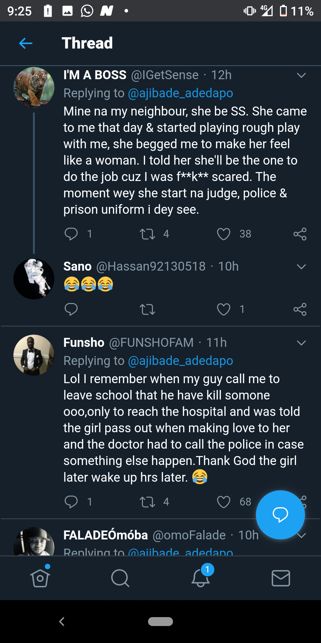Viewport: 321px width, 643px height.
Task: Tap the back arrow in Thread header
Action: [26, 43]
